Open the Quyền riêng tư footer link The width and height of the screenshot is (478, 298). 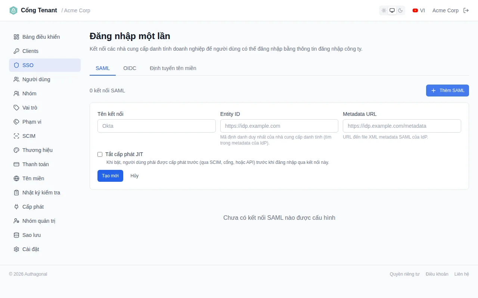click(x=405, y=274)
